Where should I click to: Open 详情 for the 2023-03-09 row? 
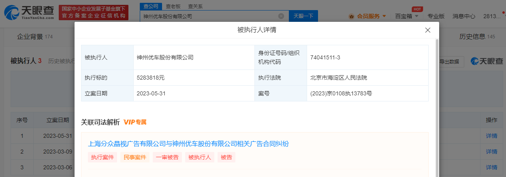coord(491,152)
